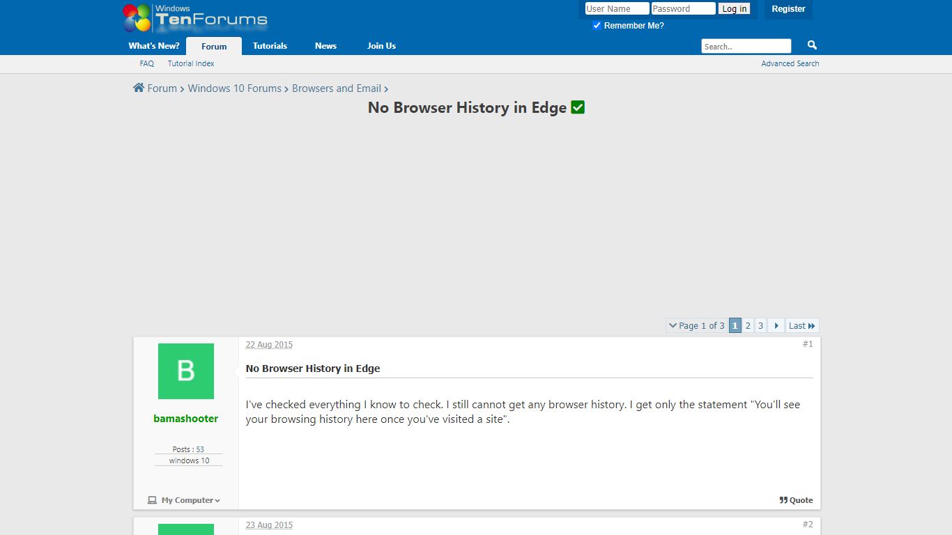
Task: Click the 22 Aug 2015 date
Action: point(269,345)
